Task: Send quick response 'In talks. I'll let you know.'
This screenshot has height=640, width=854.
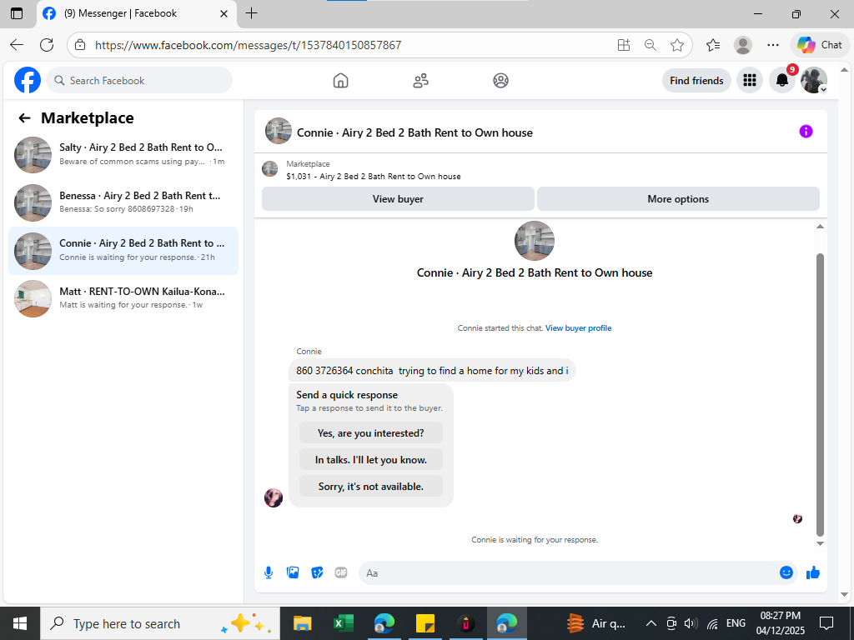Action: pyautogui.click(x=371, y=460)
